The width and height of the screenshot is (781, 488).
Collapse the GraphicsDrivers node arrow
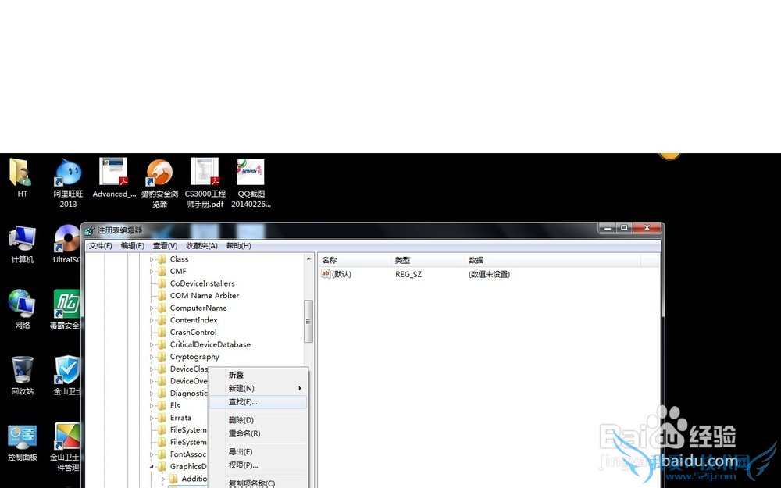pos(152,467)
